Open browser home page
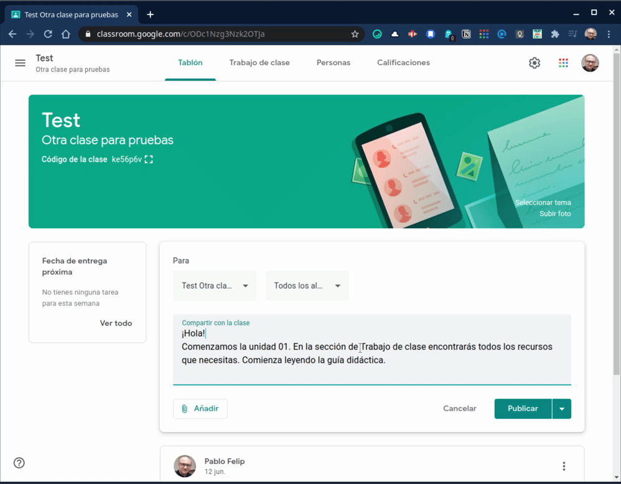Image resolution: width=621 pixels, height=484 pixels. [66, 34]
